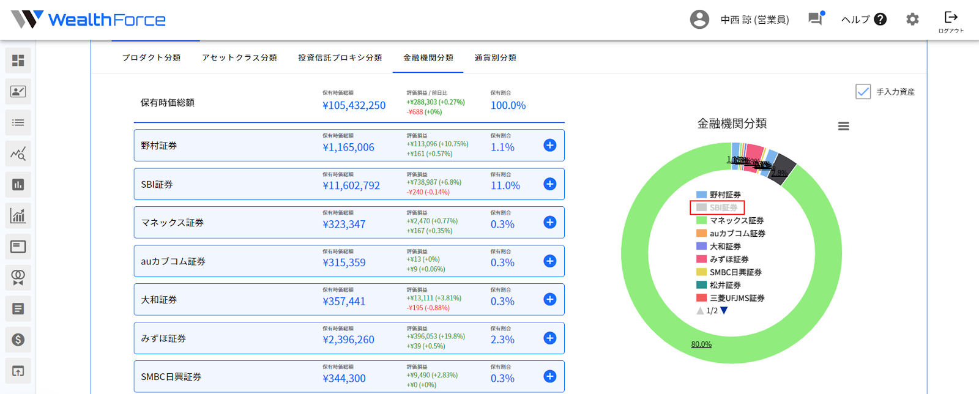The width and height of the screenshot is (979, 394).
Task: Switch to 投資信託プロキシ分類 tab
Action: pyautogui.click(x=340, y=58)
